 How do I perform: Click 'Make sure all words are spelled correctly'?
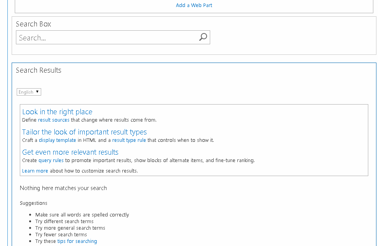pos(82,215)
